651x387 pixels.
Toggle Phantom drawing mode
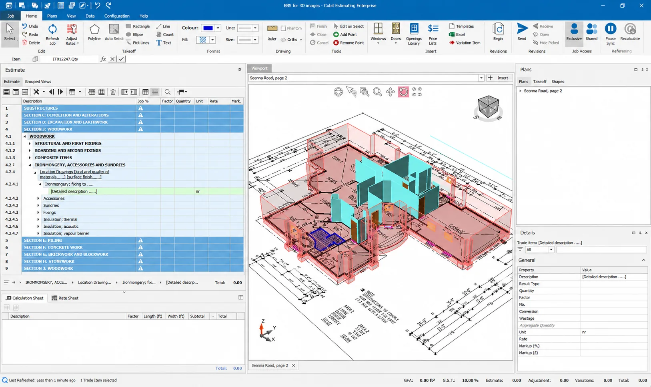point(291,28)
